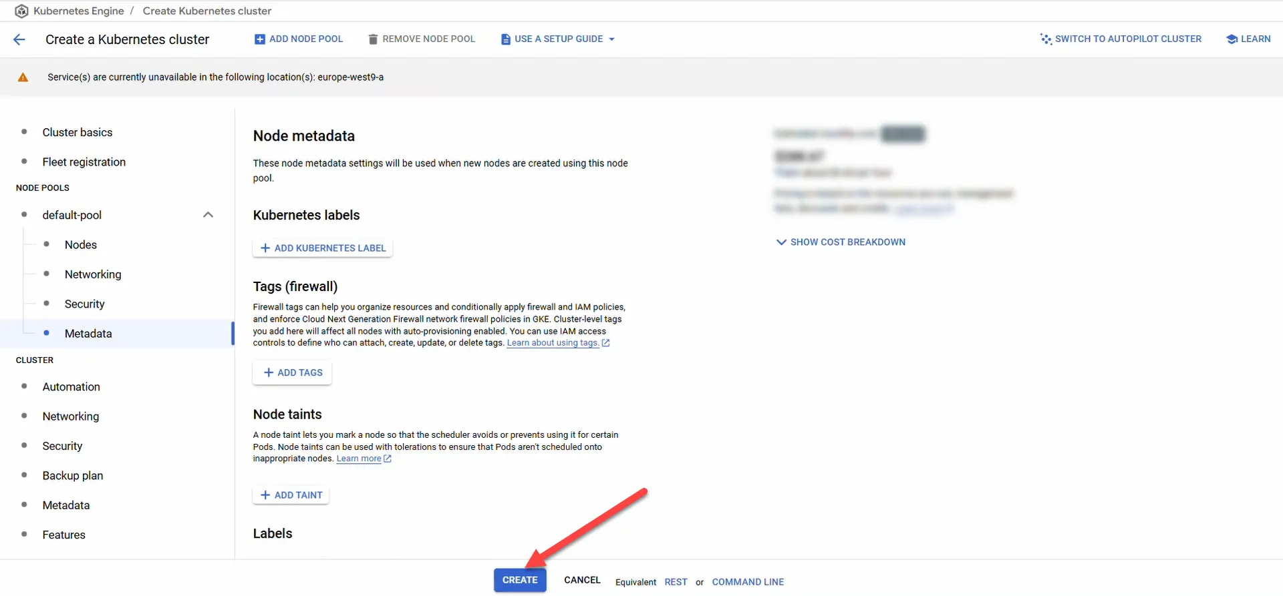1283x596 pixels.
Task: Click the setup guide document icon
Action: tap(506, 39)
